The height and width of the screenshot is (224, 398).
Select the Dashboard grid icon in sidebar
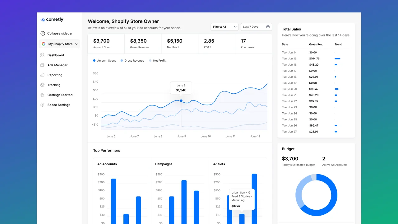tap(42, 55)
